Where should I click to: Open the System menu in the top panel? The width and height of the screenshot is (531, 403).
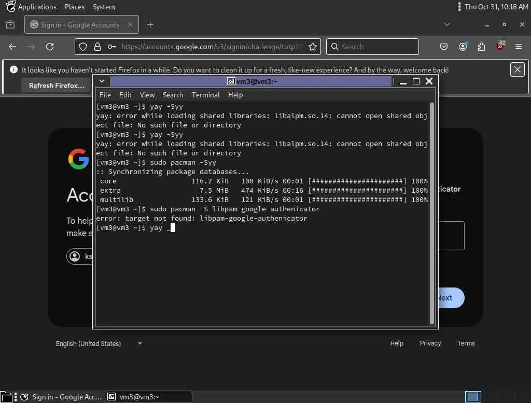(x=104, y=7)
